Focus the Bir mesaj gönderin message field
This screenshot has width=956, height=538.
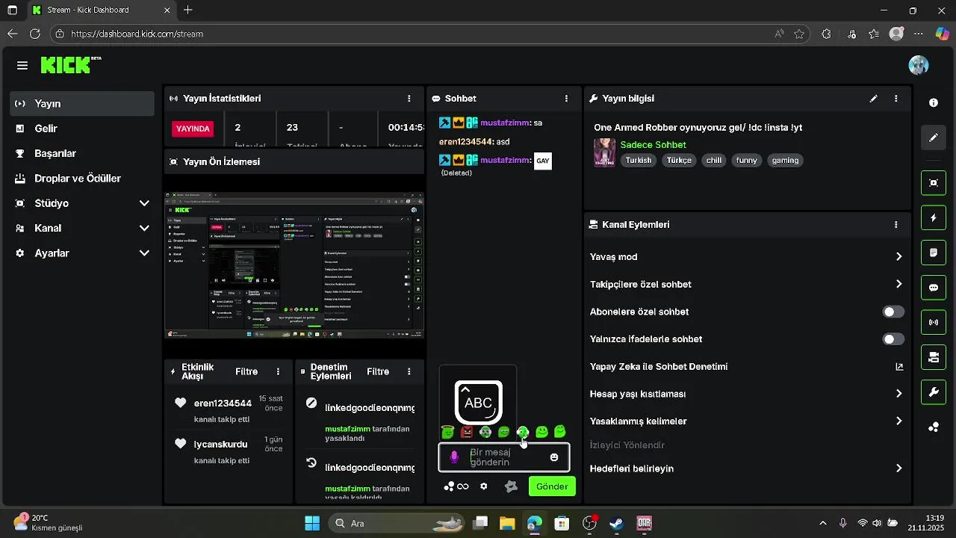coord(504,457)
